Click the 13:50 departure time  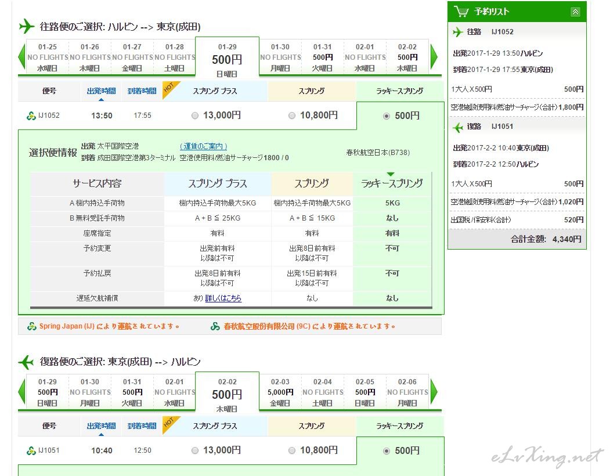(x=102, y=116)
